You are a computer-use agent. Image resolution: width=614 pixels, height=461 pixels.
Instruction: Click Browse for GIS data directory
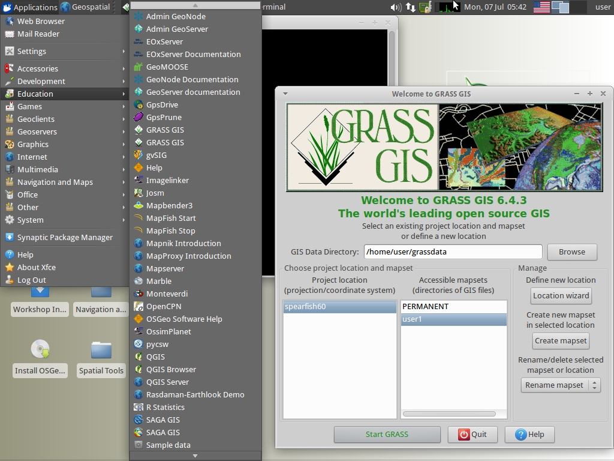571,252
